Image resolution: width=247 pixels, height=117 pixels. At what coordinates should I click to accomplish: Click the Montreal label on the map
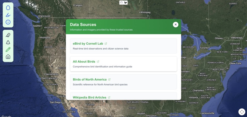(237, 38)
